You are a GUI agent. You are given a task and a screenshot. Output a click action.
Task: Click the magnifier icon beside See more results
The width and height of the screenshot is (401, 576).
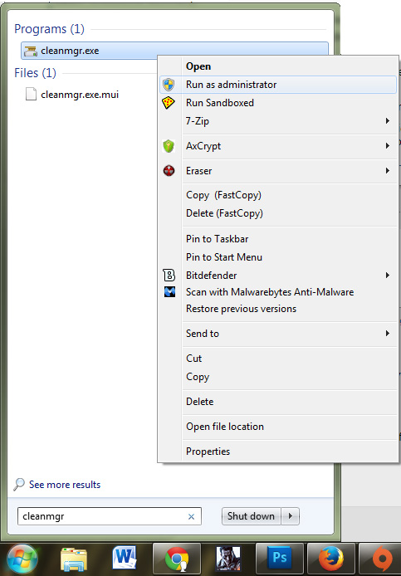19,484
